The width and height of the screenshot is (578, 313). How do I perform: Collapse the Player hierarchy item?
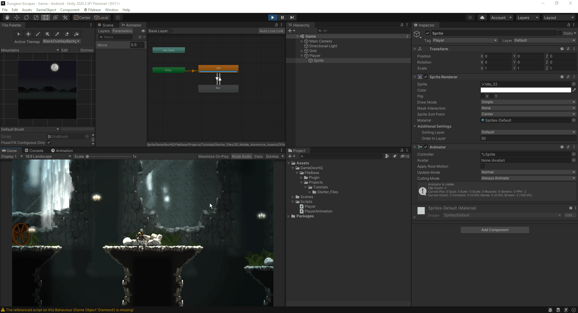(x=302, y=56)
